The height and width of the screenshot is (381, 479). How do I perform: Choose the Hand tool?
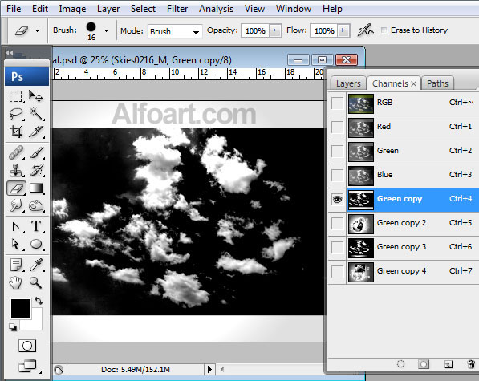click(15, 282)
